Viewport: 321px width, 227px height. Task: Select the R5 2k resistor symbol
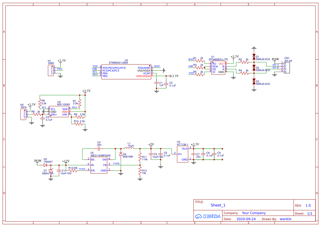click(199, 74)
